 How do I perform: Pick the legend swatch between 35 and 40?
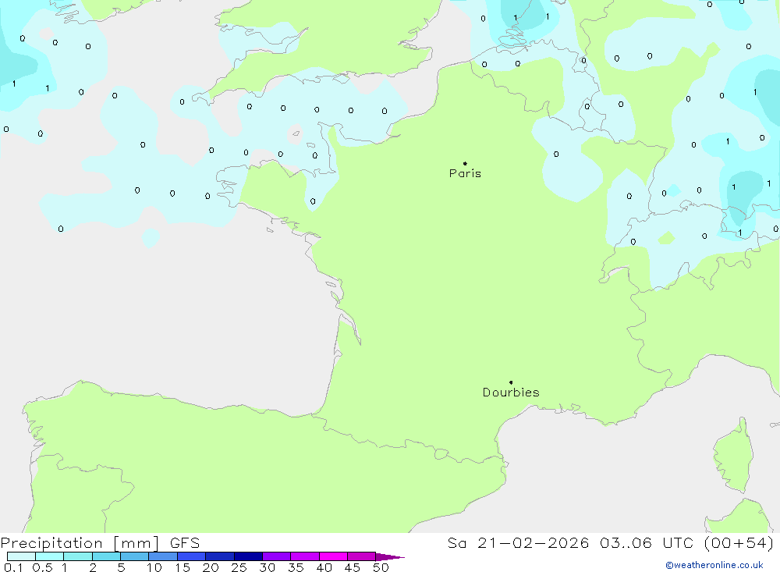305,556
